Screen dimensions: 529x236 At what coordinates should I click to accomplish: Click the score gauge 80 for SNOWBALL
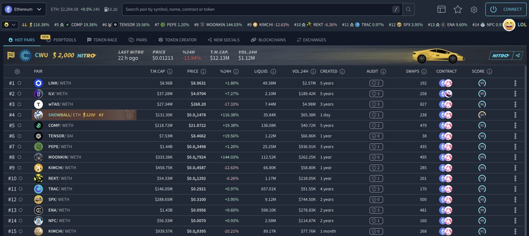click(482, 115)
